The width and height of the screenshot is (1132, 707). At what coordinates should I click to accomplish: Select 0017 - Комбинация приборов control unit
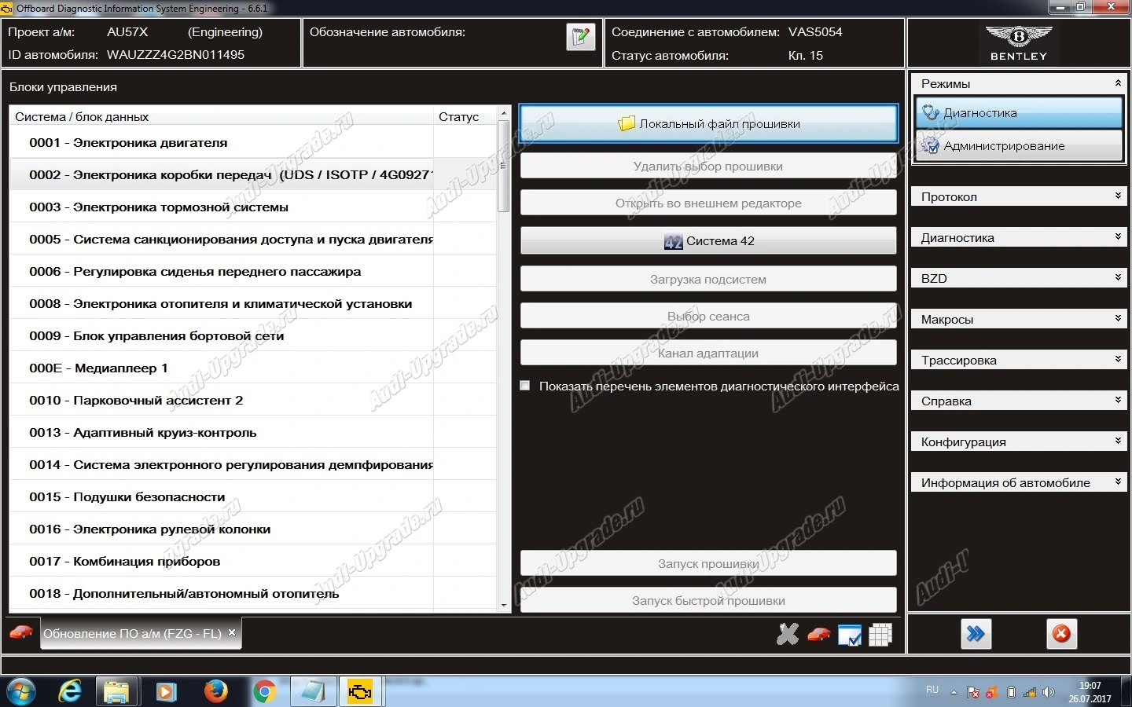[x=124, y=561]
